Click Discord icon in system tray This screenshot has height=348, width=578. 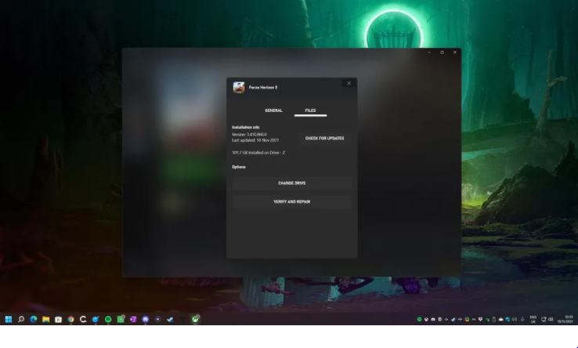(433, 319)
